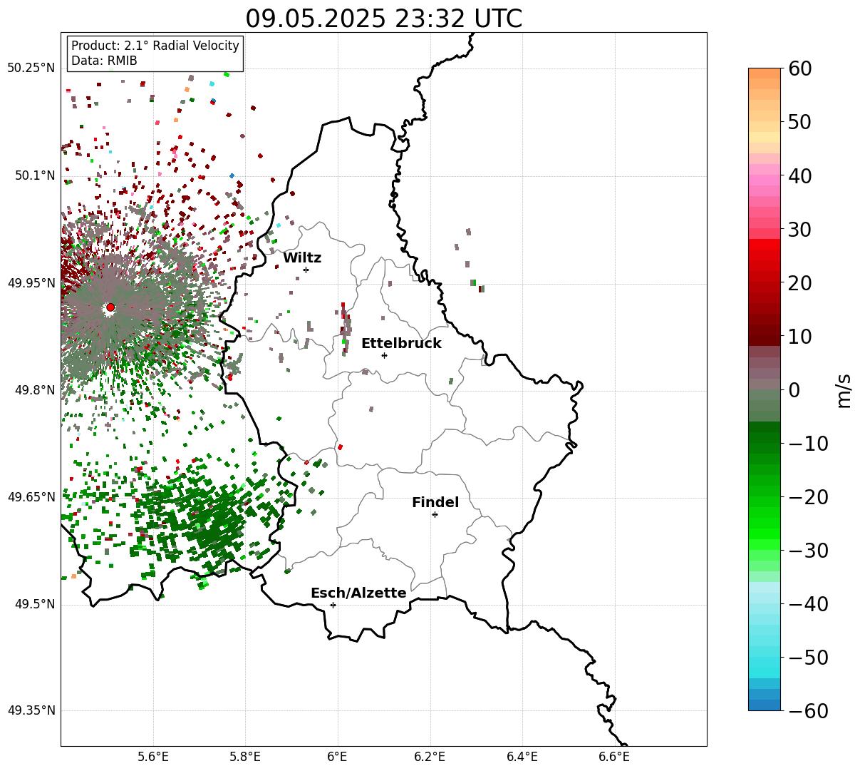Viewport: 860px width, 771px height.
Task: Click the Findel city label
Action: (435, 503)
